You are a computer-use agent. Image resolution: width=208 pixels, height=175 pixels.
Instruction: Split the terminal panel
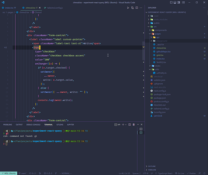pos(130,125)
